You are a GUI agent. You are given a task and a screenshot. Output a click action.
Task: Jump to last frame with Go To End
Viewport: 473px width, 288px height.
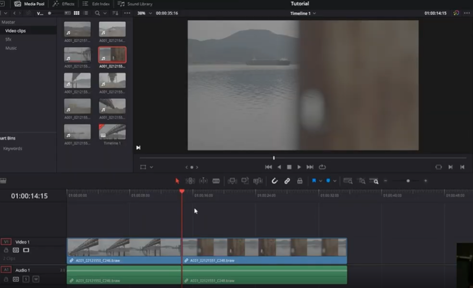point(310,167)
